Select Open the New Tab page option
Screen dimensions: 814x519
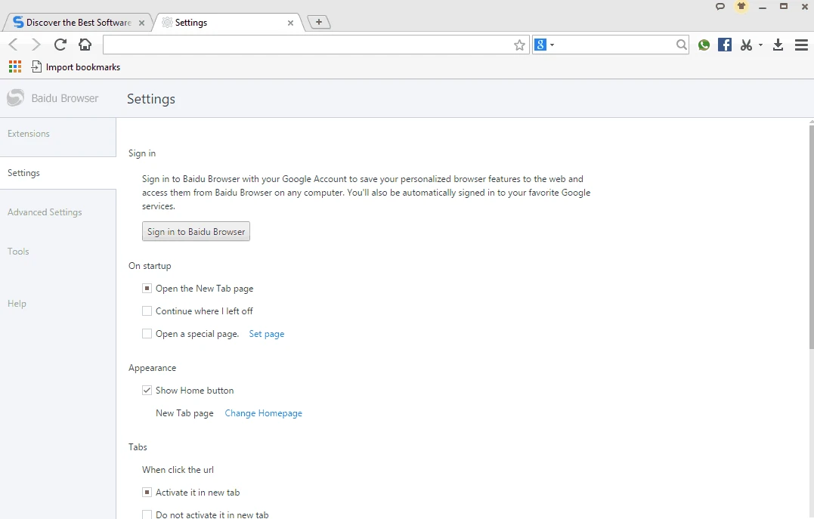[x=147, y=288]
